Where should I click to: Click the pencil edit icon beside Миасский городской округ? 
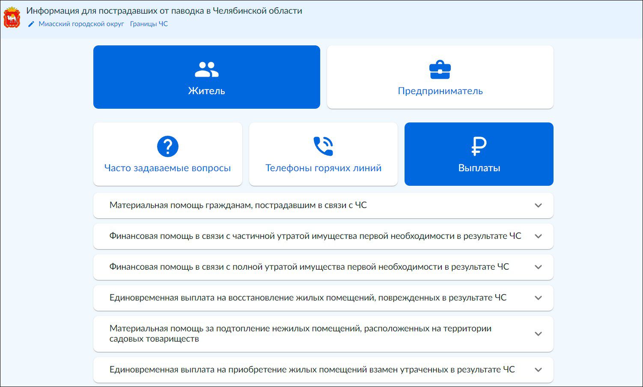tap(31, 24)
